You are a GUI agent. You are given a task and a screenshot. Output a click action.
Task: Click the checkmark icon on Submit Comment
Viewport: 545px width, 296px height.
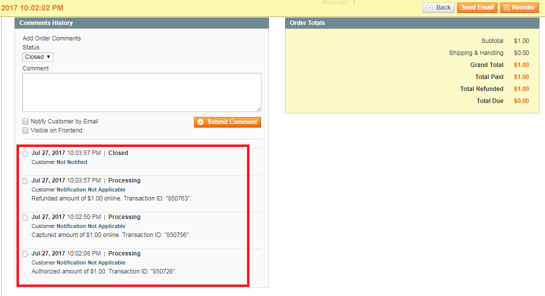[x=200, y=122]
